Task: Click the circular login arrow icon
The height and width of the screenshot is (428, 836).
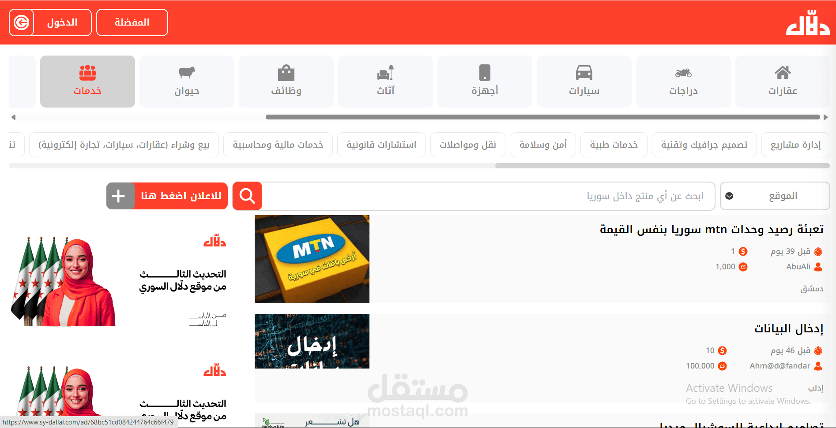Action: pyautogui.click(x=21, y=22)
